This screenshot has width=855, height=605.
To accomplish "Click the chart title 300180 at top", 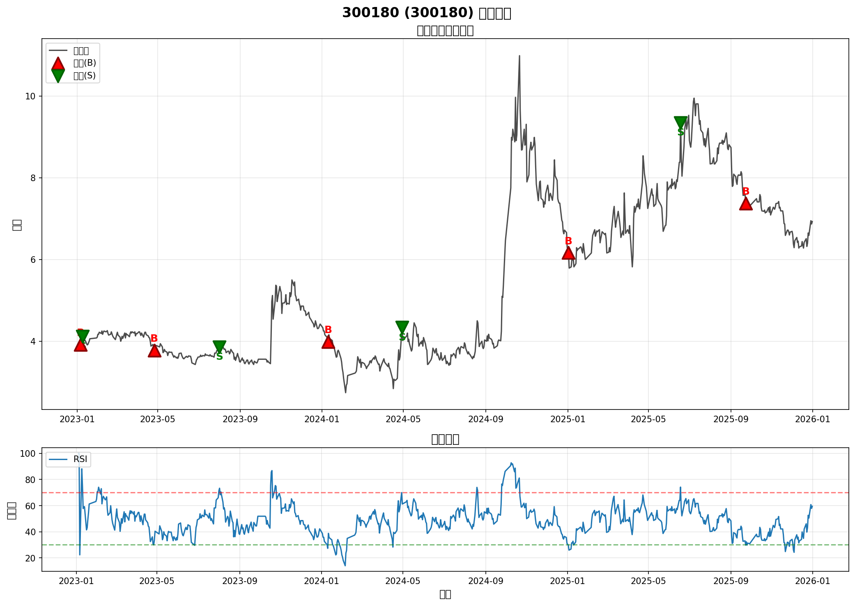I will click(x=426, y=13).
